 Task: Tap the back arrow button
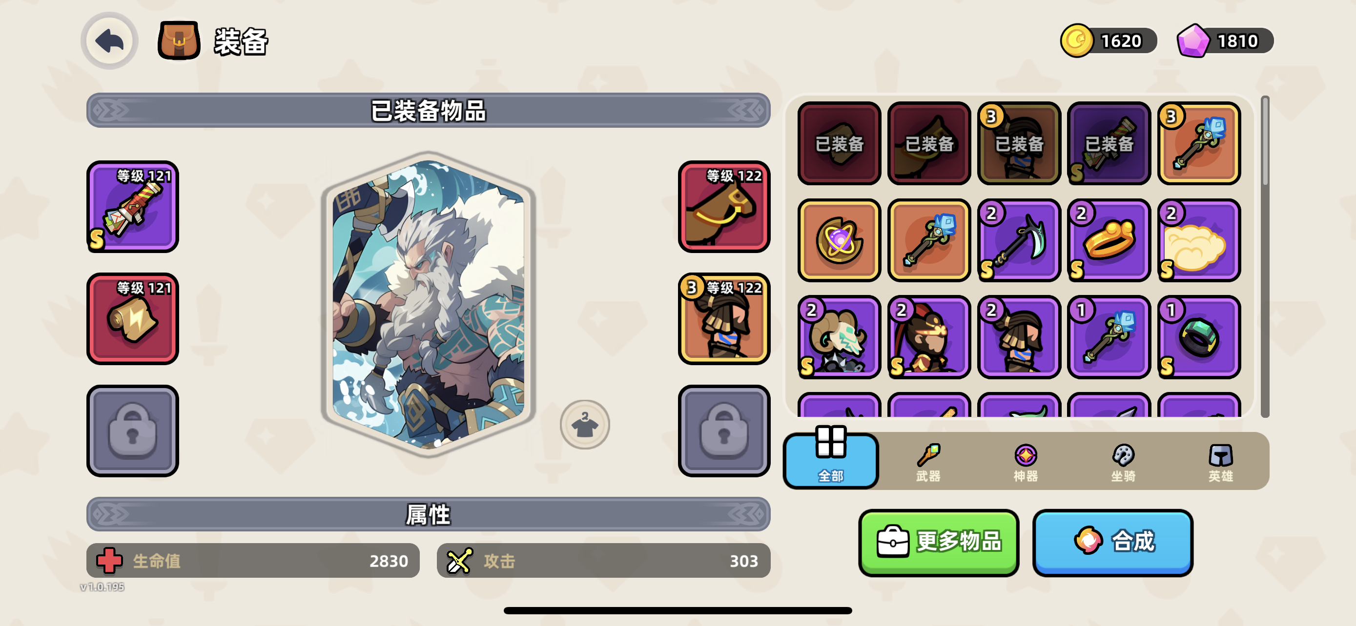click(x=109, y=40)
